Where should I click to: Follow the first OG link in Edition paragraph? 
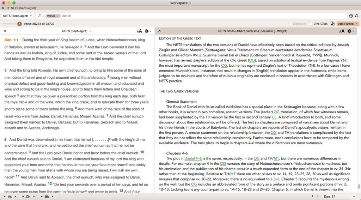[x=252, y=60]
